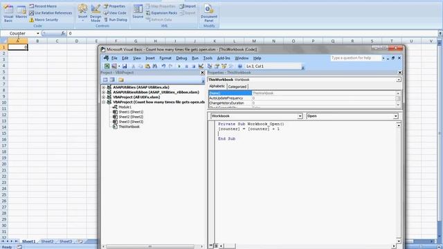Click the Find binoculars toolbar icon
443x249 pixels.
[155, 66]
